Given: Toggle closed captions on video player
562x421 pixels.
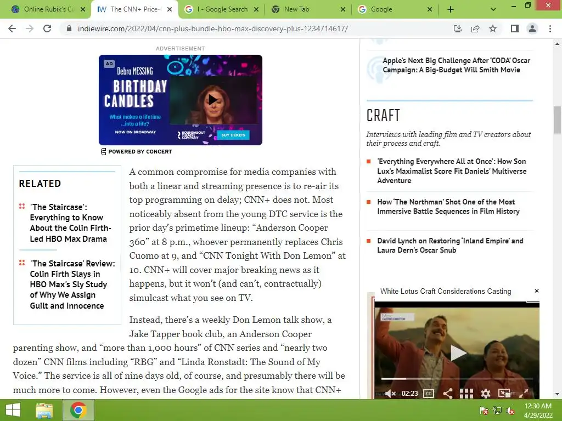Looking at the screenshot, I should tap(429, 394).
